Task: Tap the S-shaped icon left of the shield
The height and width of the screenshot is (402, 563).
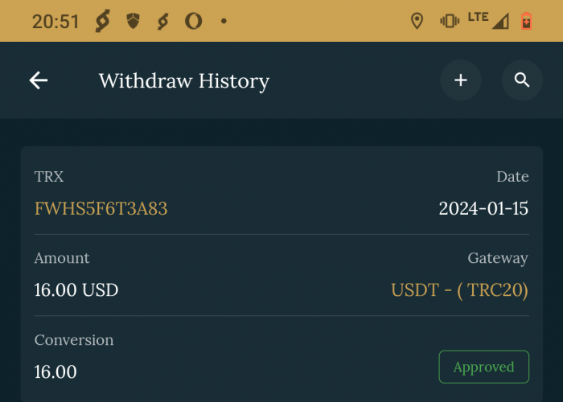Action: (102, 22)
